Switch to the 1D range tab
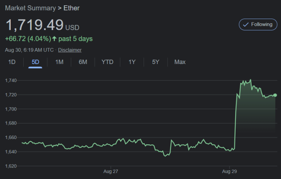281x179 pixels. (x=12, y=62)
